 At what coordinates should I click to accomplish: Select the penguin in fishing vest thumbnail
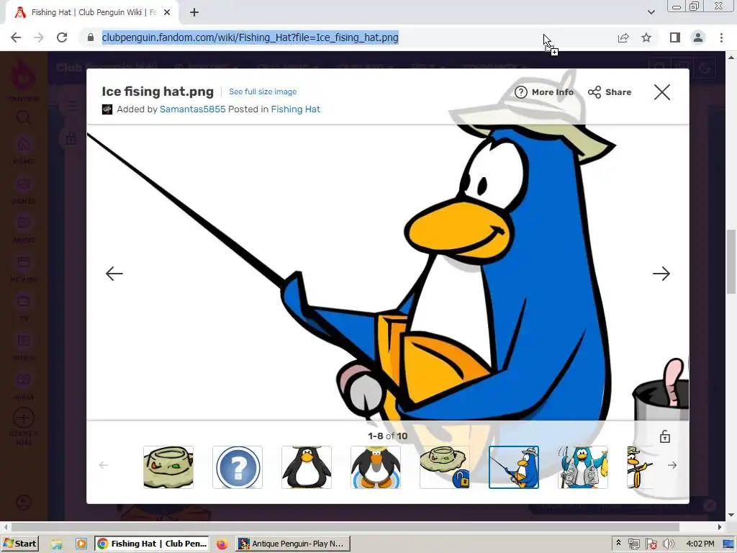583,467
